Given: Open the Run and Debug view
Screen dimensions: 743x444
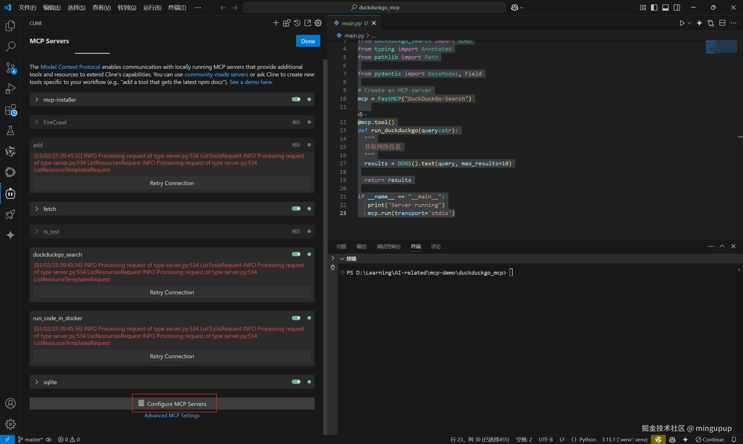Looking at the screenshot, I should 10,89.
